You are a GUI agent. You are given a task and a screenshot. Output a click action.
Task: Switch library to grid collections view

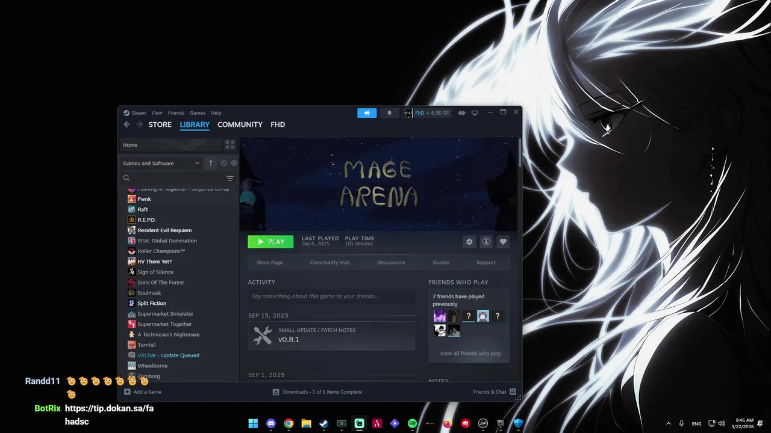(x=230, y=145)
